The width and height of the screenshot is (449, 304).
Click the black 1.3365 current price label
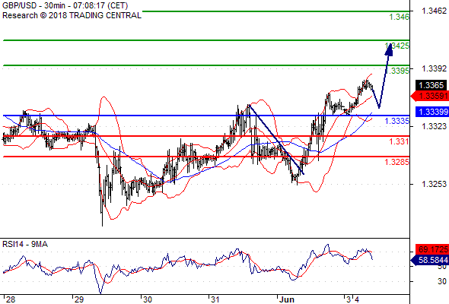coord(431,85)
